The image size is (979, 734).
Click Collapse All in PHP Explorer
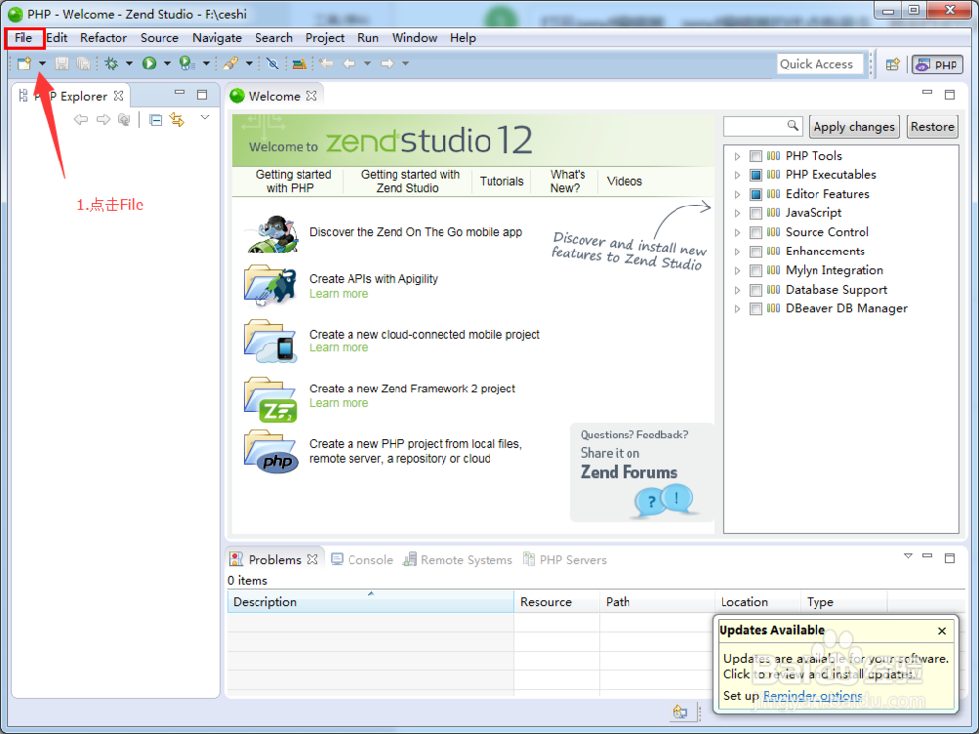tap(156, 119)
